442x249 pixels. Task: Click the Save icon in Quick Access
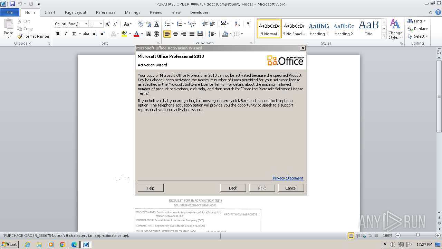pyautogui.click(x=12, y=4)
